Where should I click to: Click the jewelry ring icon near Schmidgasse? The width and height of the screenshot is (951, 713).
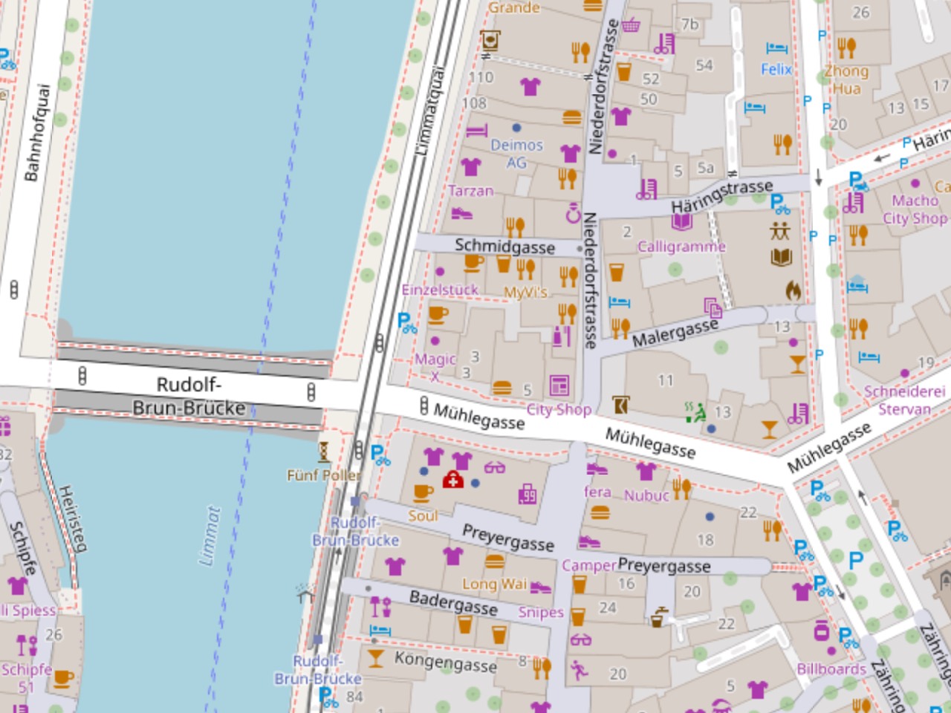point(573,213)
